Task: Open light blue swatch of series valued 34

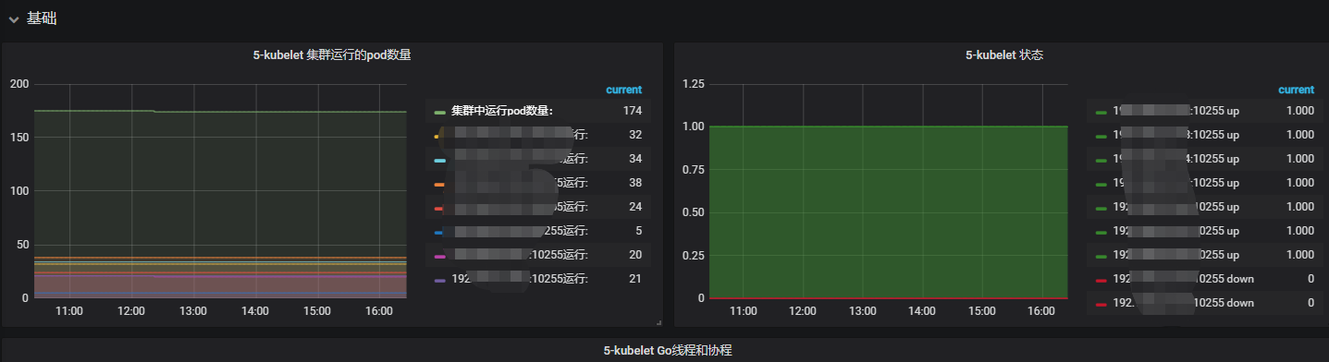Action: click(x=439, y=160)
